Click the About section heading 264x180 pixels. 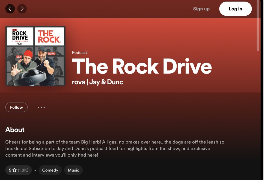click(x=15, y=130)
